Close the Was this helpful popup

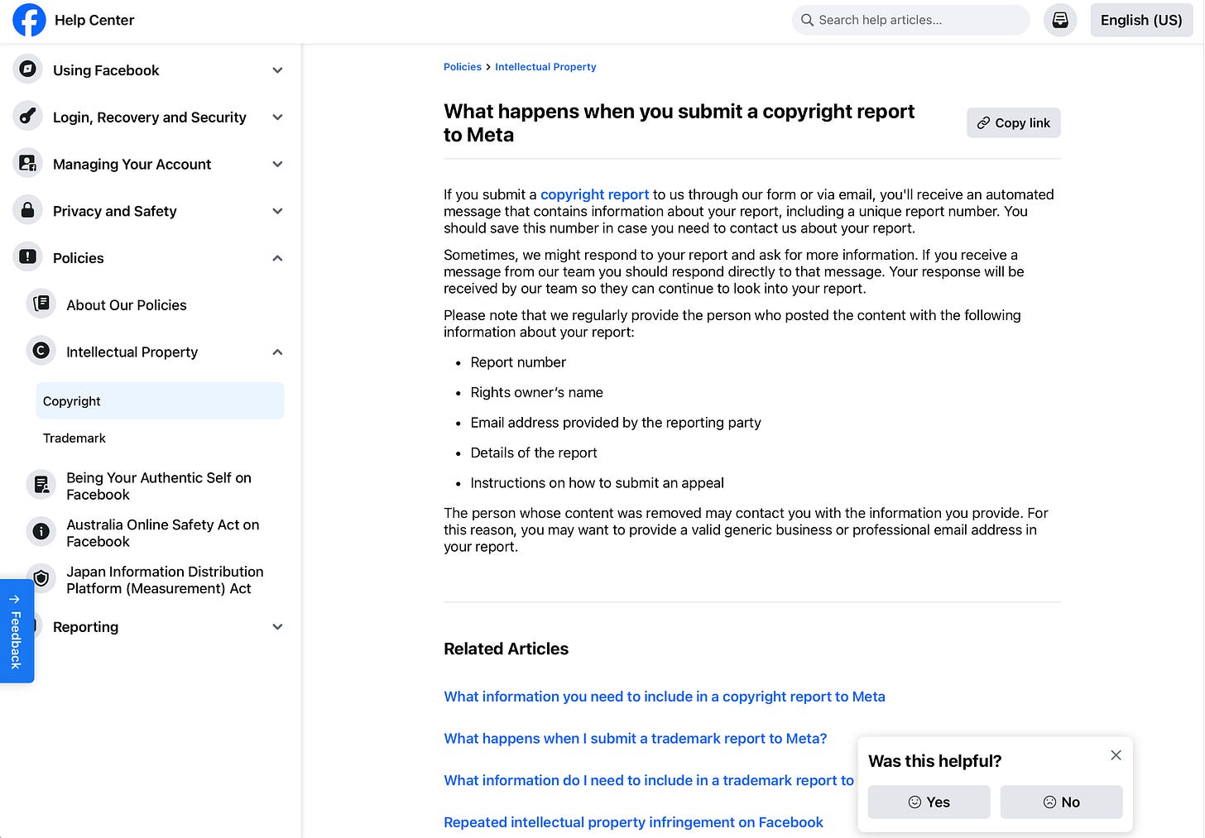(1116, 755)
